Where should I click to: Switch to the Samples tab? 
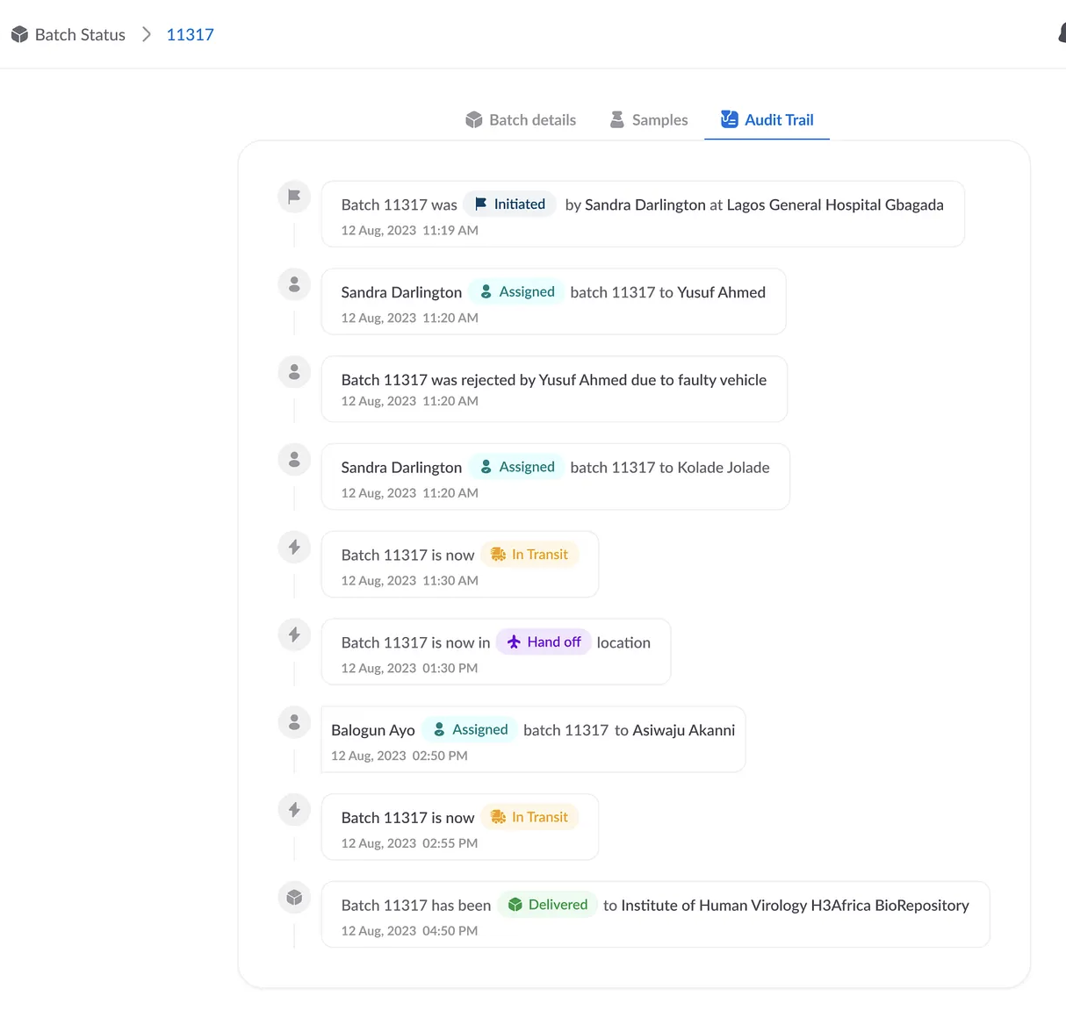point(649,120)
